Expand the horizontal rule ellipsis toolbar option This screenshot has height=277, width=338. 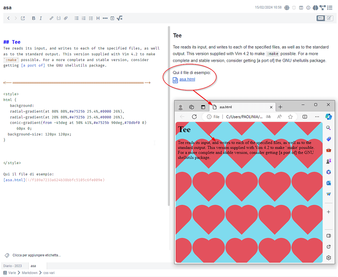tap(105, 18)
